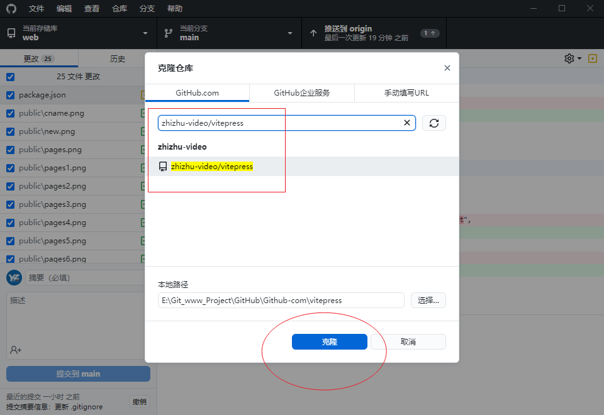Clear the repository filter text with X
The width and height of the screenshot is (604, 415).
pyautogui.click(x=407, y=123)
